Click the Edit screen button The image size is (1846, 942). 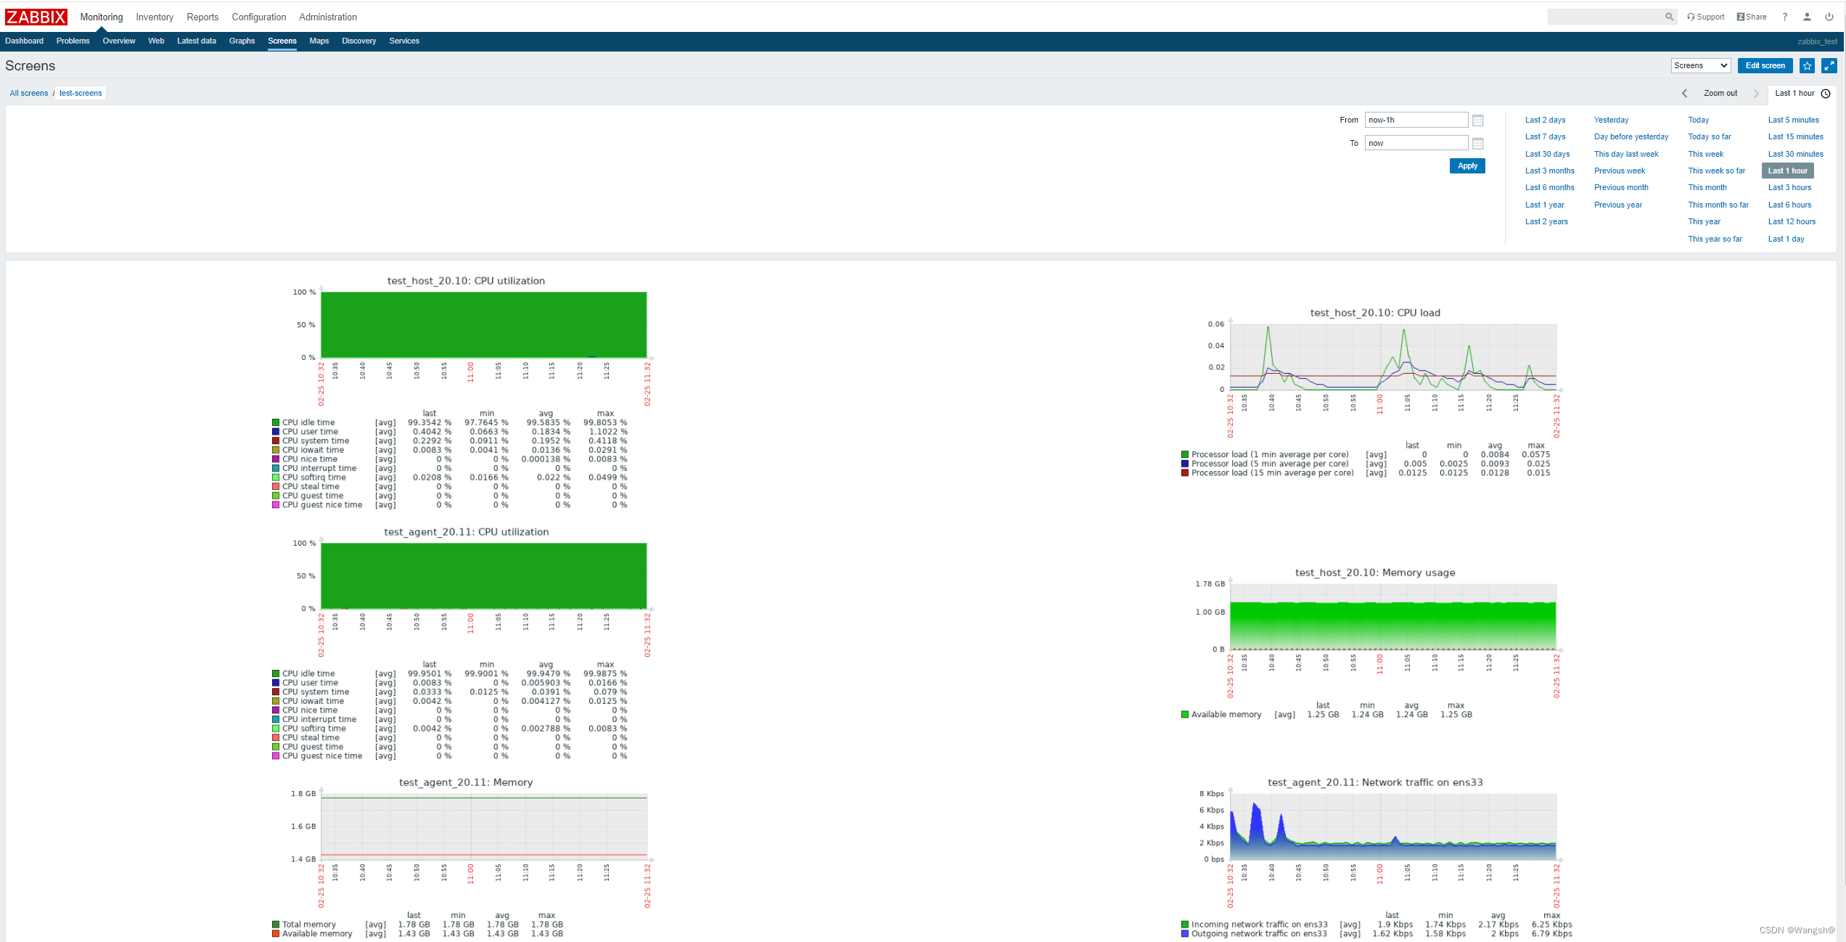coord(1763,66)
